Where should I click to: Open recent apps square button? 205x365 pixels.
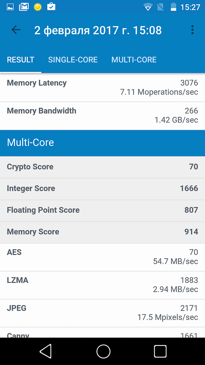pyautogui.click(x=160, y=351)
